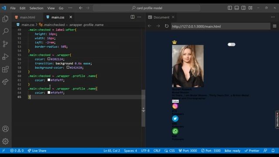279x157 pixels.
Task: Click the profile photo in preview
Action: click(x=188, y=66)
